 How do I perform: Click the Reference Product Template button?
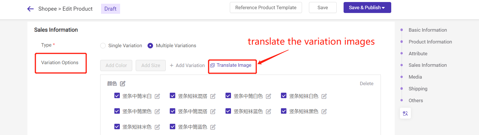[266, 7]
